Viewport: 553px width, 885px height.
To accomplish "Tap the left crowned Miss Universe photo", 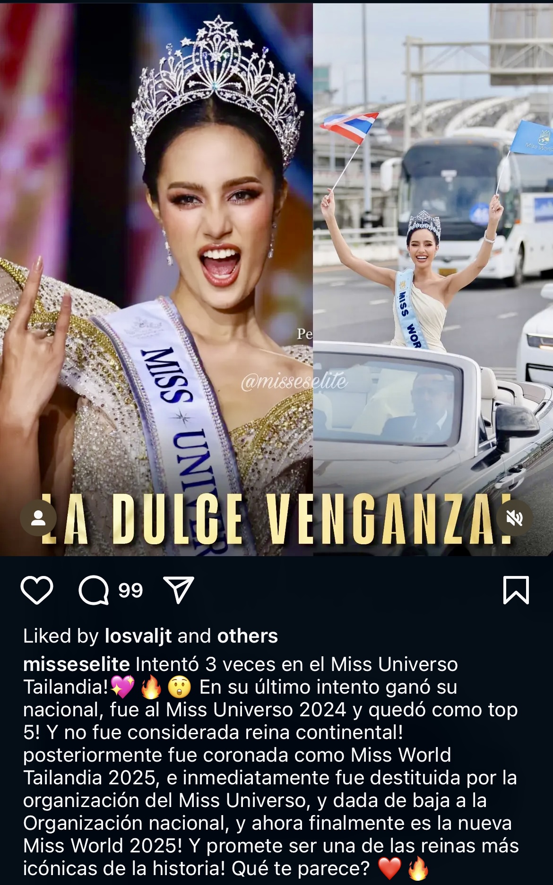I will click(x=156, y=279).
